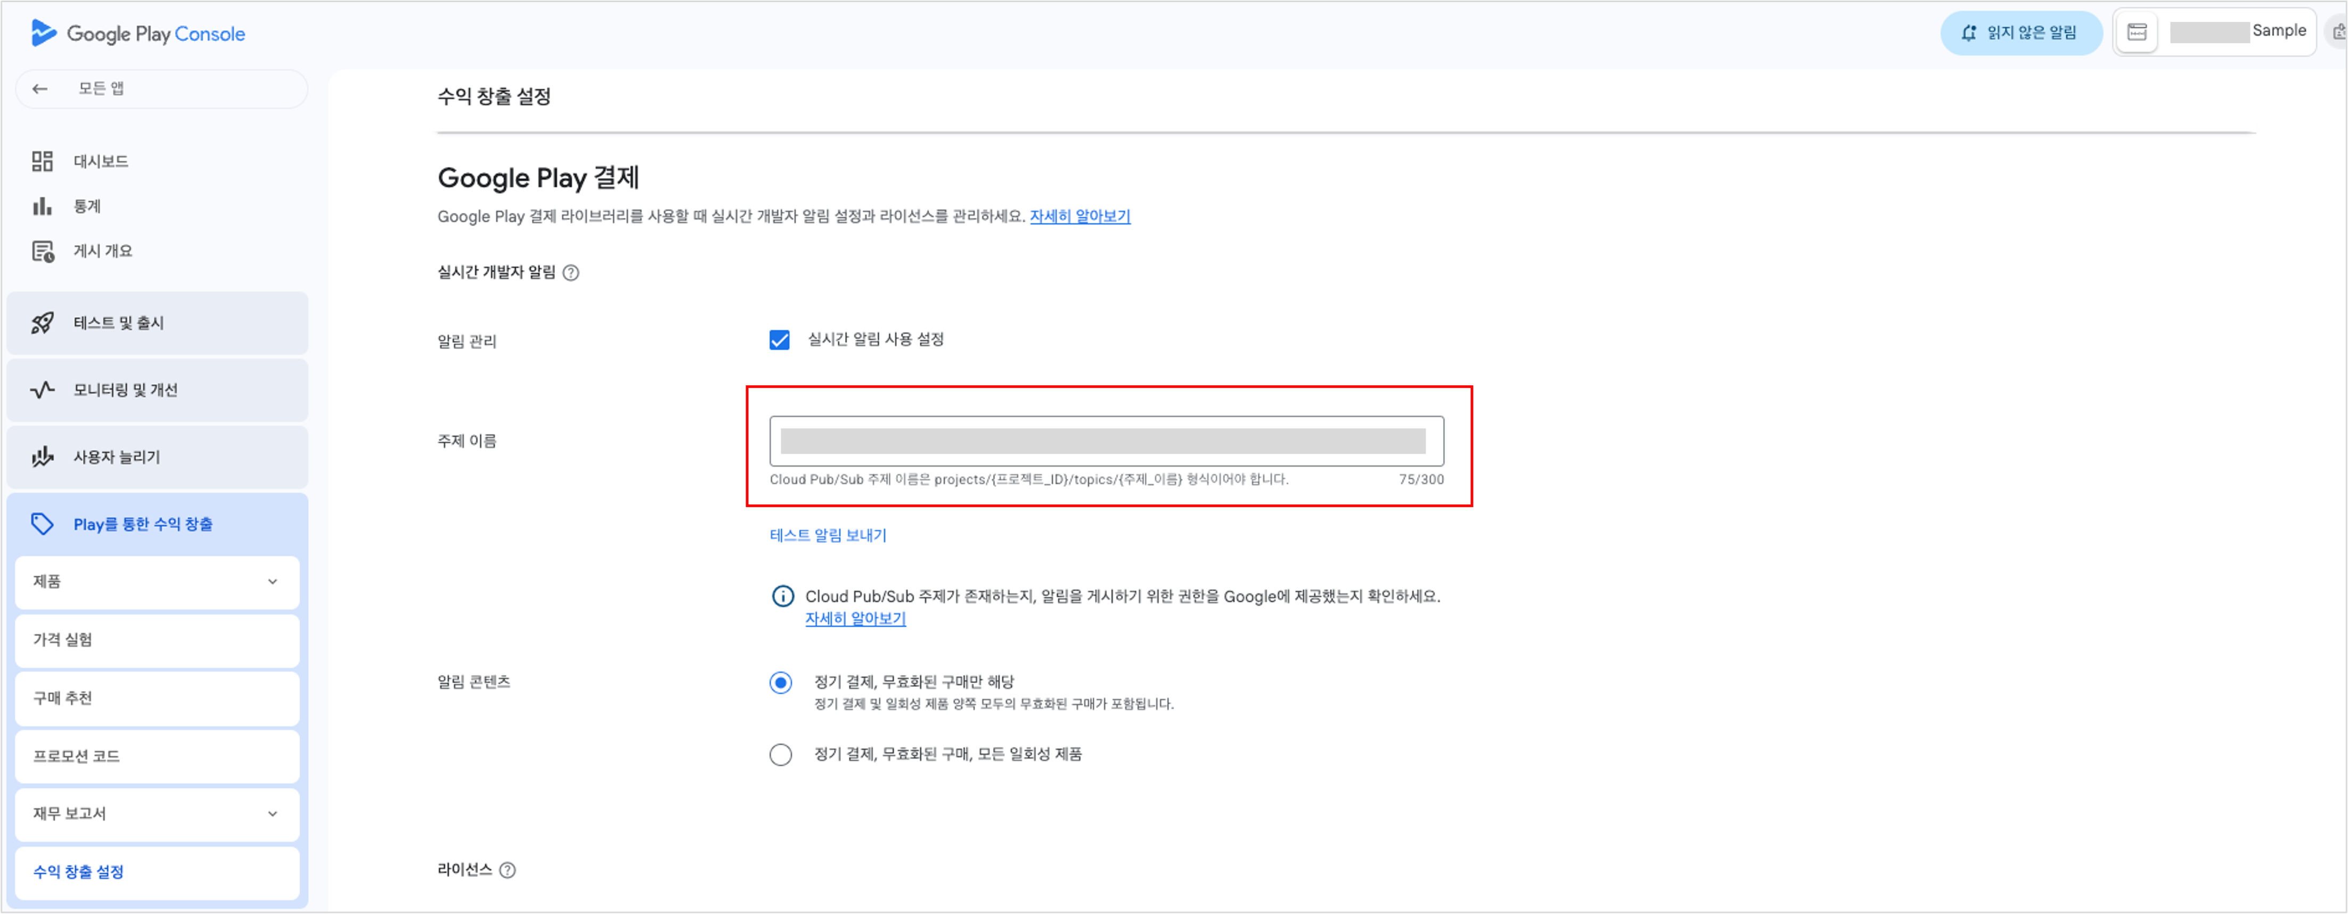Screen dimensions: 2348x914
Task: Click the Google Play Console logo
Action: coord(137,33)
